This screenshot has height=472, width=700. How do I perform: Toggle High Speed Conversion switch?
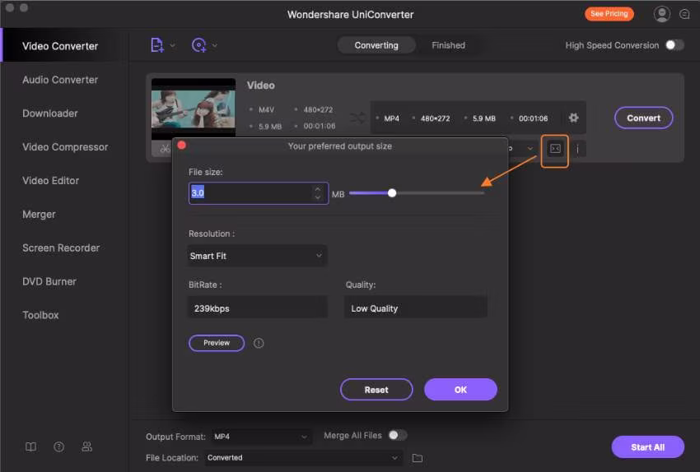tap(674, 45)
